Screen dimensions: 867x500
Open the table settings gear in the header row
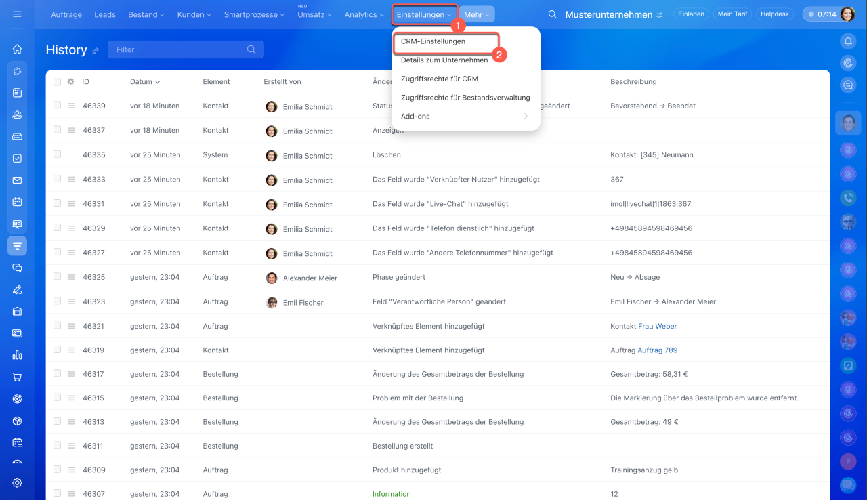[70, 81]
